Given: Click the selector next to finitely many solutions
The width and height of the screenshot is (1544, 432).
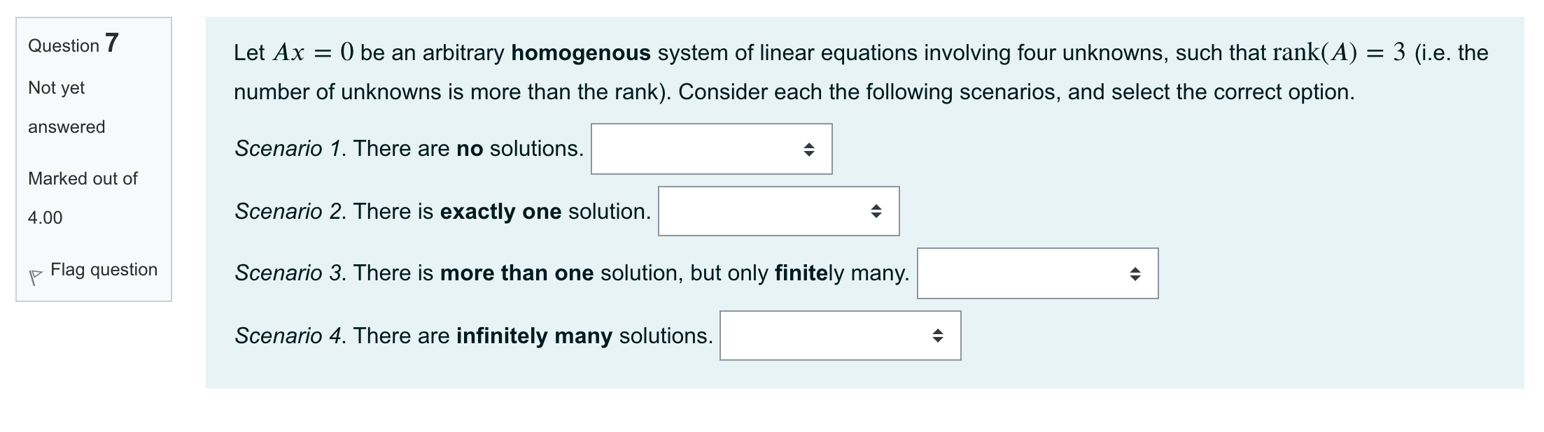Looking at the screenshot, I should [x=1037, y=273].
